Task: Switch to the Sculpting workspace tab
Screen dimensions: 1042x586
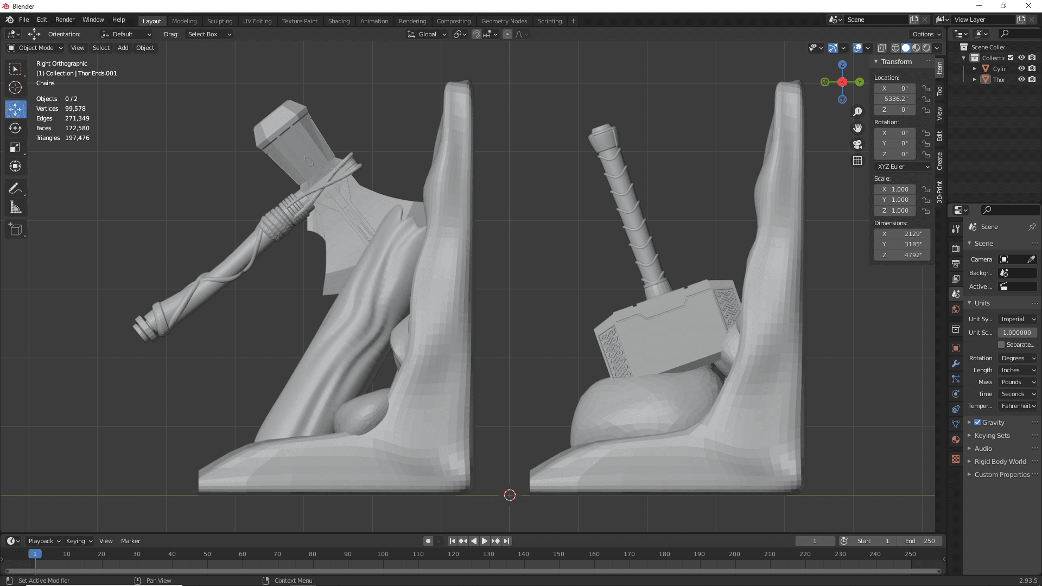Action: pos(220,21)
